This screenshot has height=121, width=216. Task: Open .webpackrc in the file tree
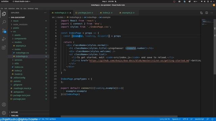(19, 92)
